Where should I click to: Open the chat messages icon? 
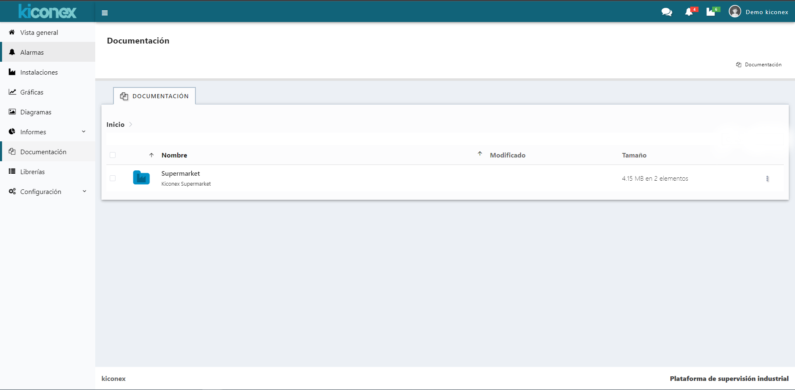pyautogui.click(x=666, y=12)
